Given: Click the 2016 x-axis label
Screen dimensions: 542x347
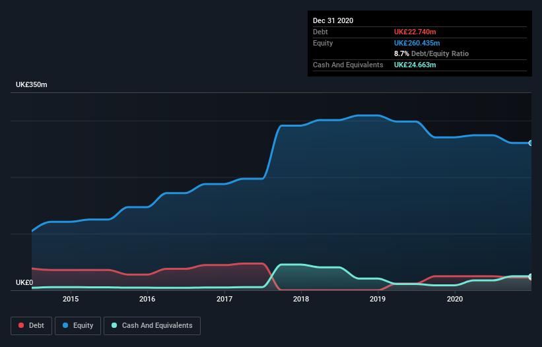Looking at the screenshot, I should pos(147,299).
